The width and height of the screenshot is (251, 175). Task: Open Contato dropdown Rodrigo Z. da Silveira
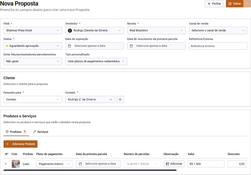click(x=90, y=99)
